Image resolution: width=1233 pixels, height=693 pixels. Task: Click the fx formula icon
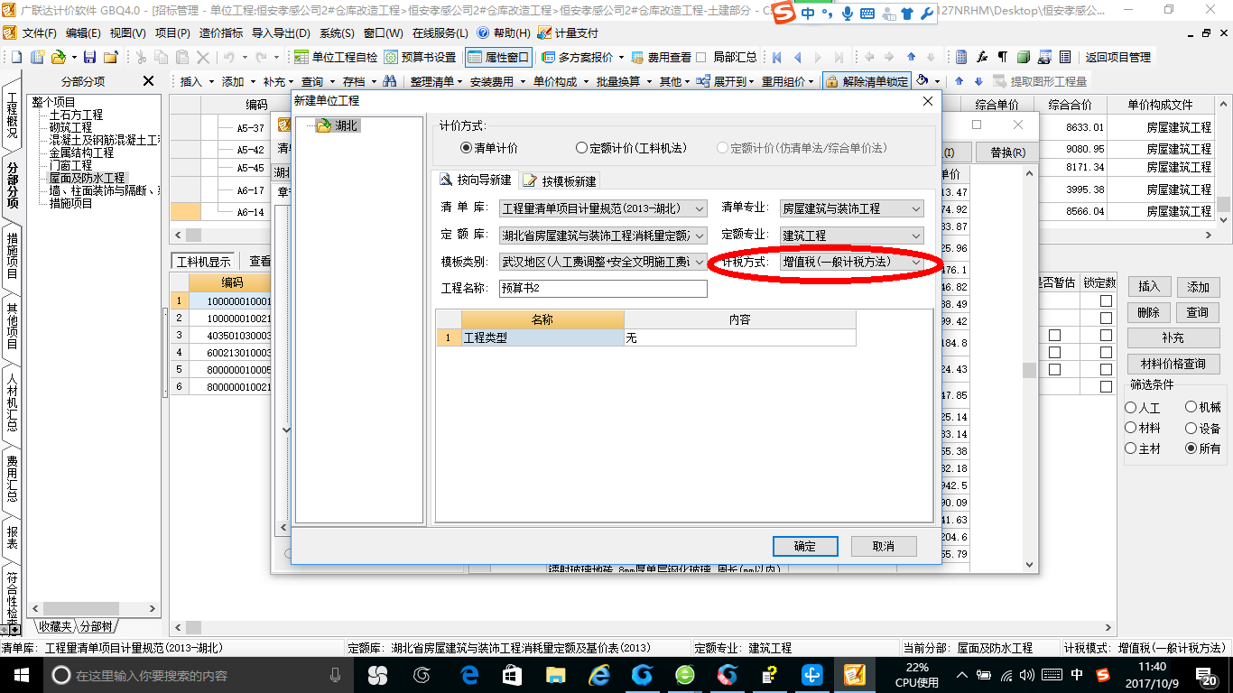click(982, 57)
